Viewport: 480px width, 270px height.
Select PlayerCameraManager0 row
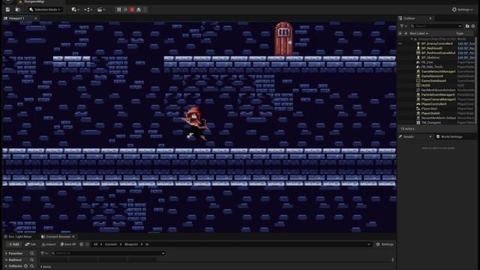pyautogui.click(x=438, y=99)
